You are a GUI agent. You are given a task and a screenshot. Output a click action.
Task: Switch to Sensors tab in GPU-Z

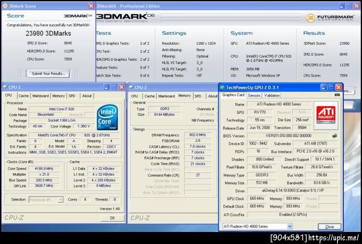(x=254, y=95)
